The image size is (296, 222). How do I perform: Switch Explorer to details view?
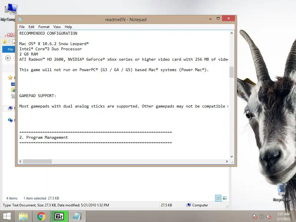pyautogui.click(x=218, y=198)
